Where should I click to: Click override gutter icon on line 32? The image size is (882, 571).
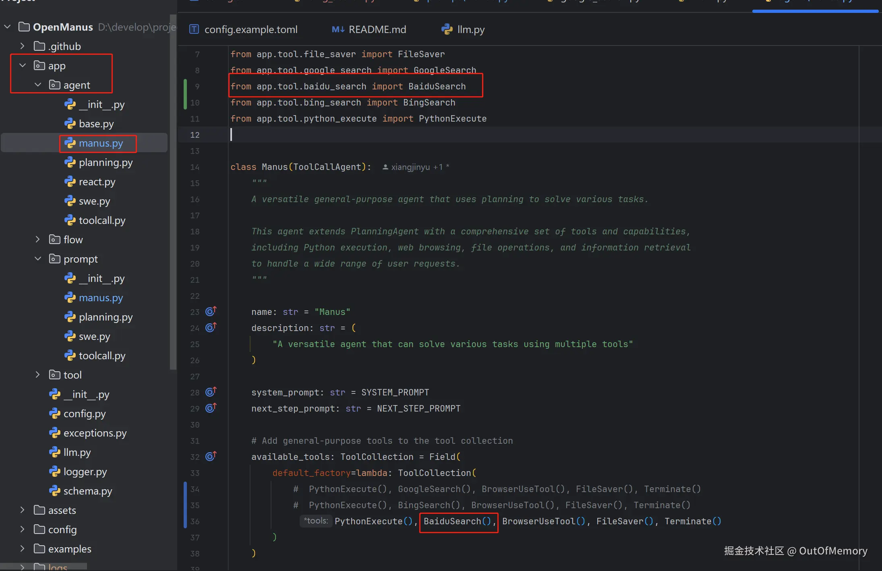(x=211, y=456)
